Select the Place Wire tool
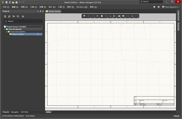 click(106, 16)
